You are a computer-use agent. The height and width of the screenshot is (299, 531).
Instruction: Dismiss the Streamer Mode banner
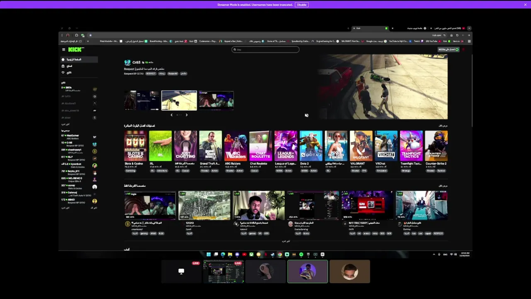525,5
